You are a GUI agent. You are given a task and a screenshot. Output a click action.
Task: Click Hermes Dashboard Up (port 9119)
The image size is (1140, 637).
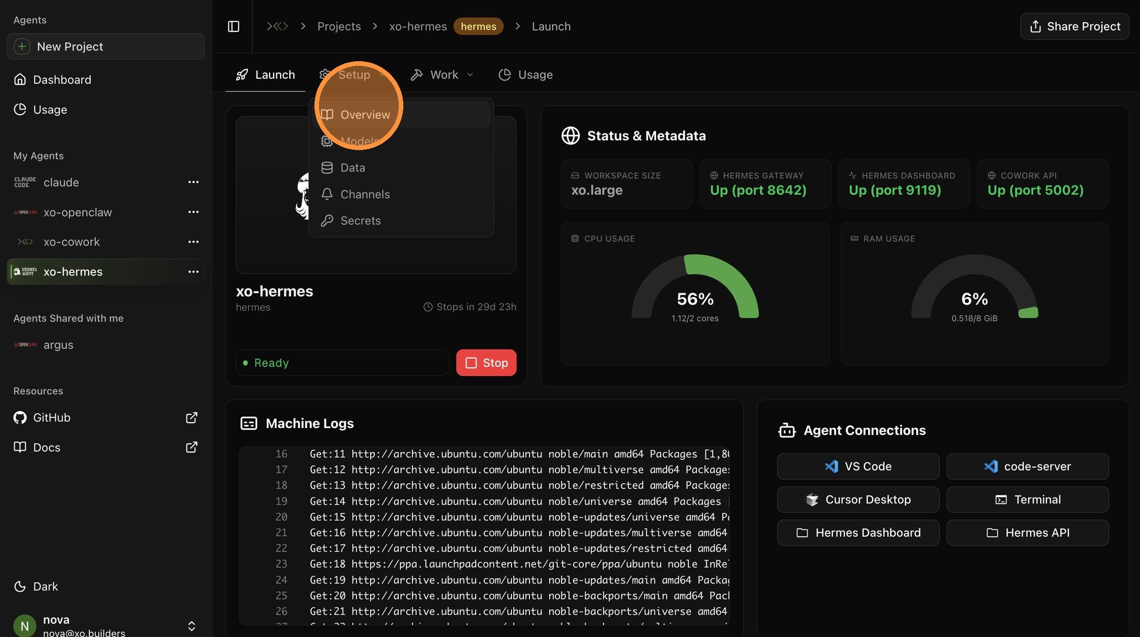(904, 184)
